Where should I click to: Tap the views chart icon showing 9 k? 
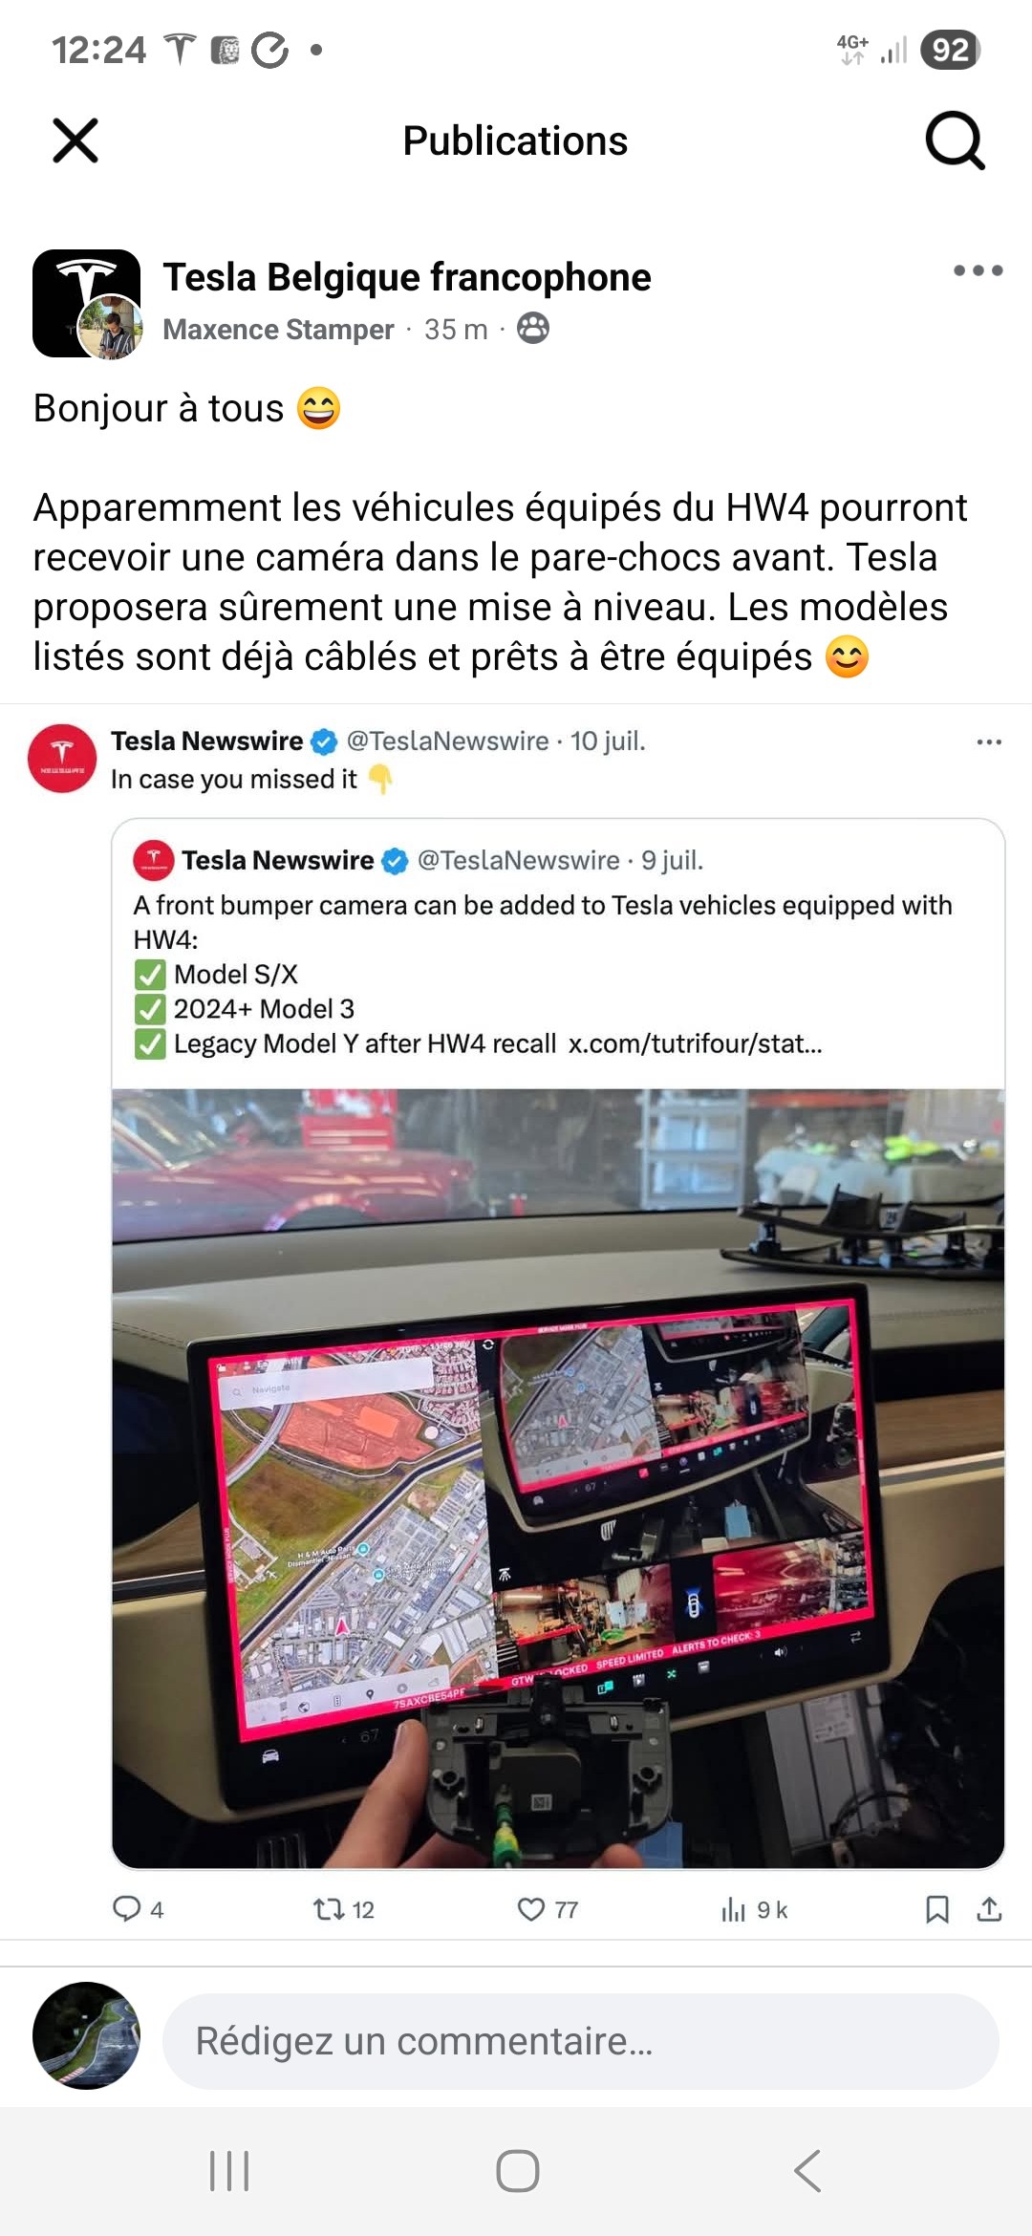754,1909
